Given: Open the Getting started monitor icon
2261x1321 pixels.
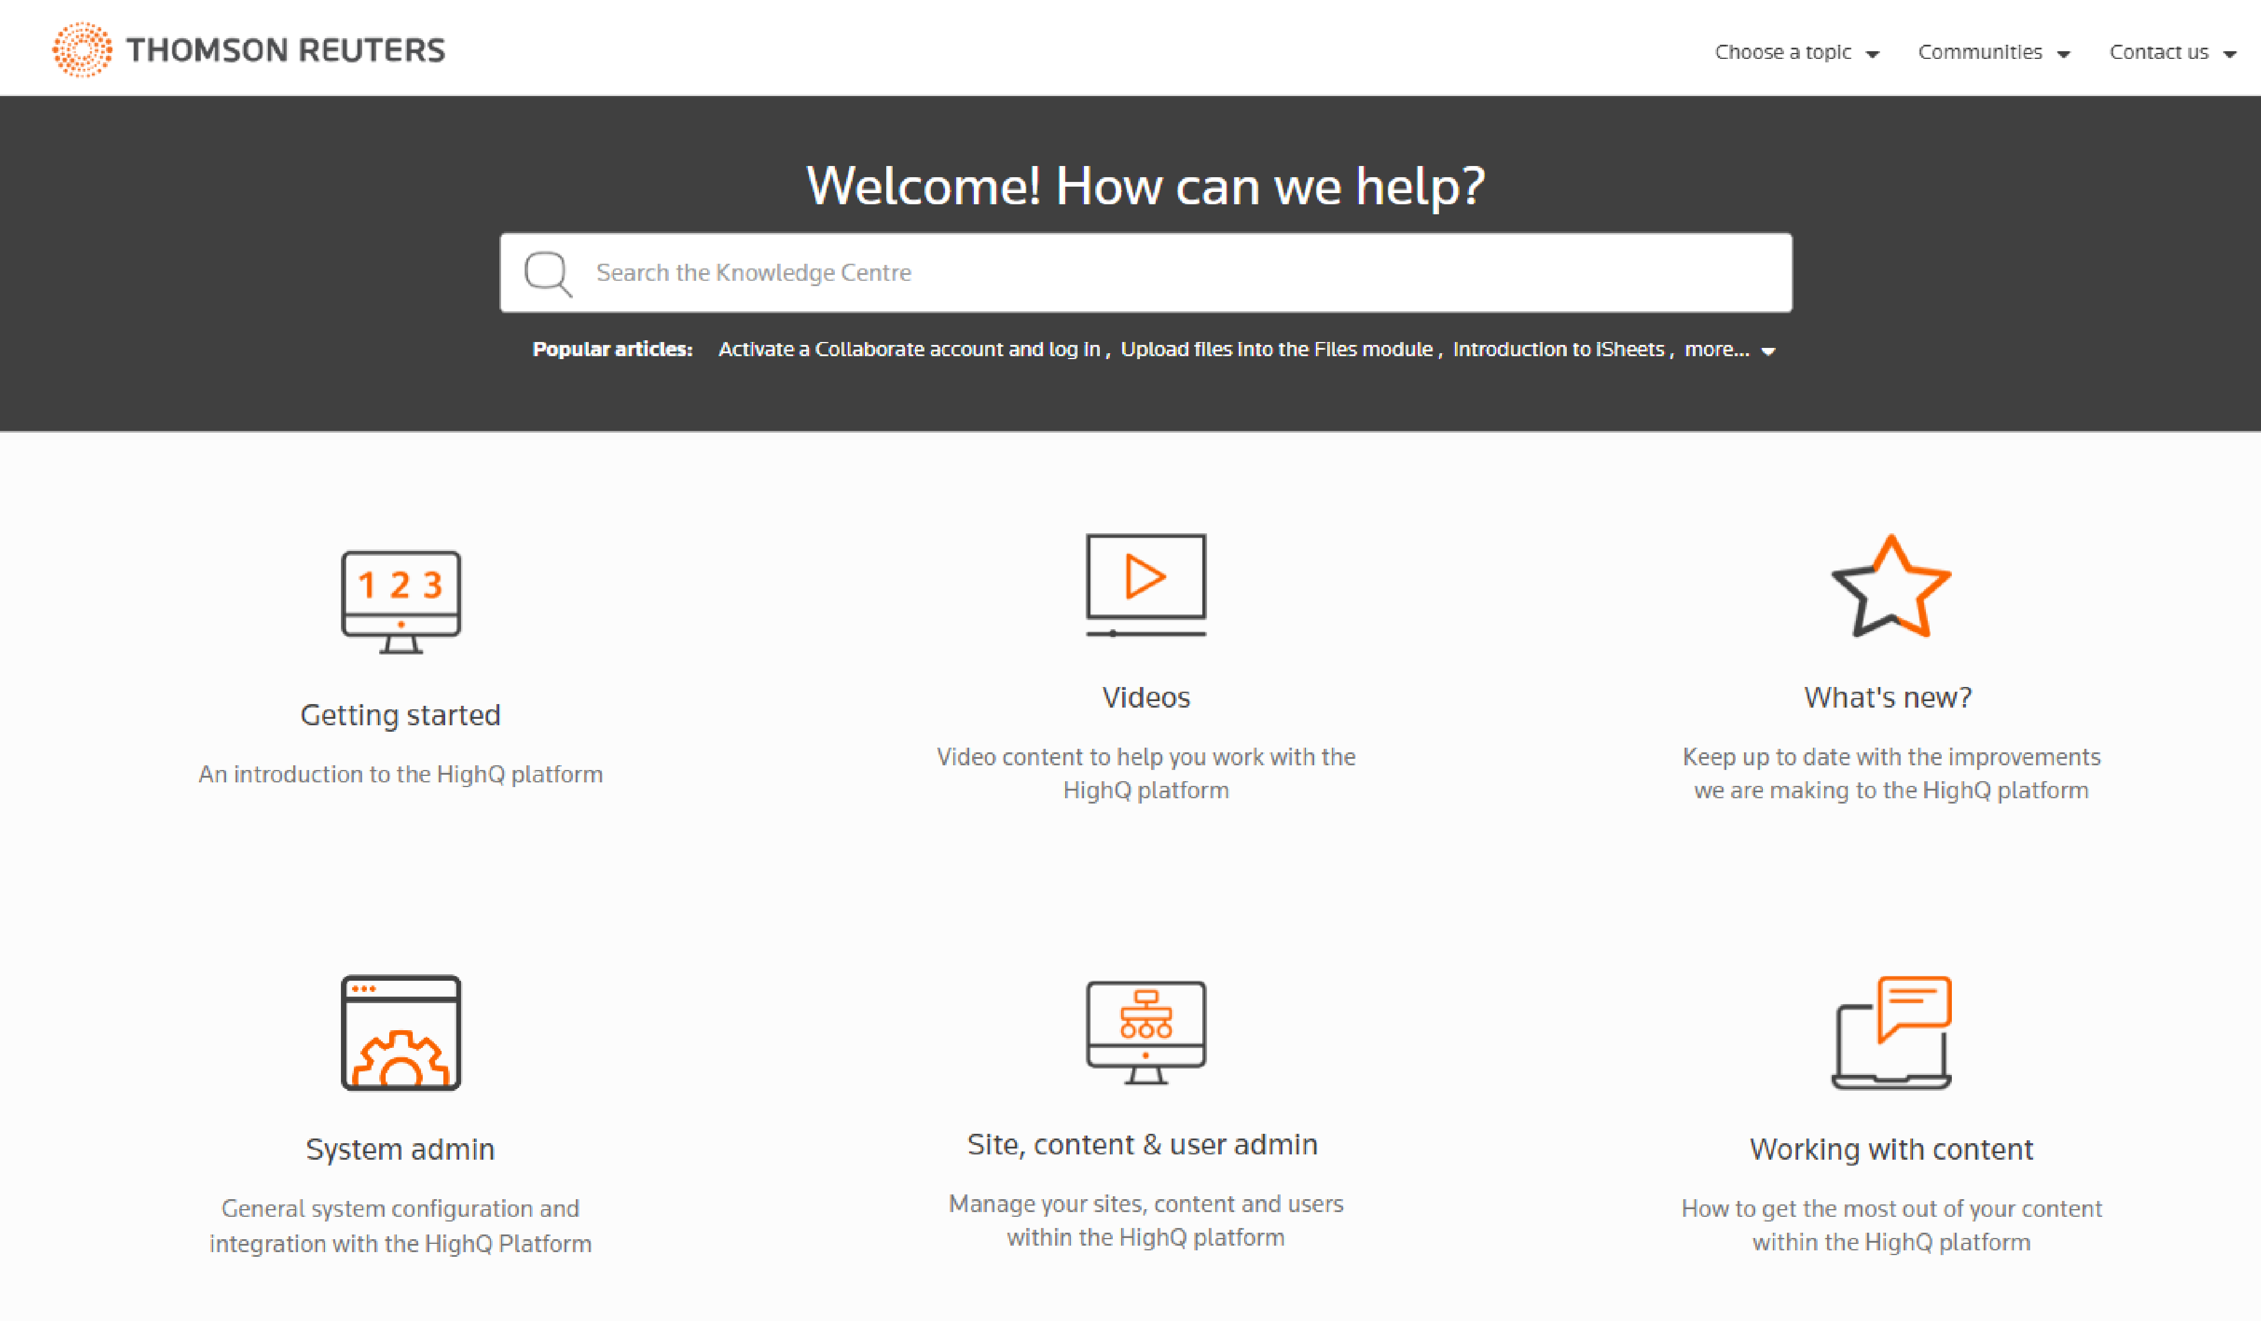Looking at the screenshot, I should pos(400,602).
